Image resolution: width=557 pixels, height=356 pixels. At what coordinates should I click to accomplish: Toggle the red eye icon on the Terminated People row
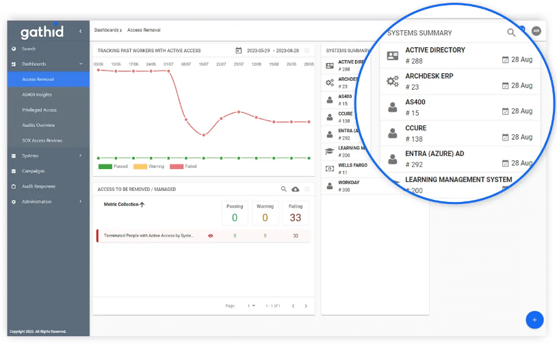210,236
